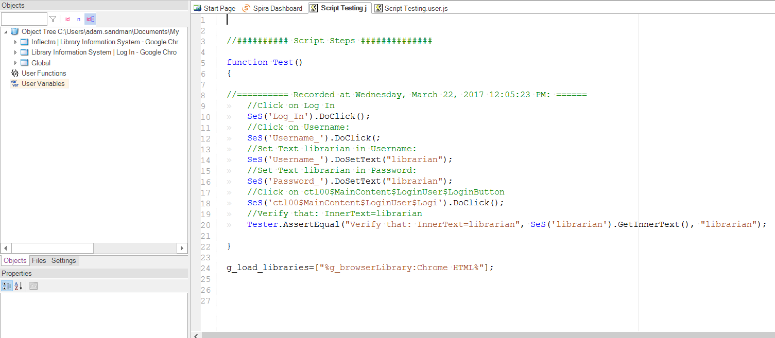Expand the Inflectra Library Information System node

[x=15, y=42]
